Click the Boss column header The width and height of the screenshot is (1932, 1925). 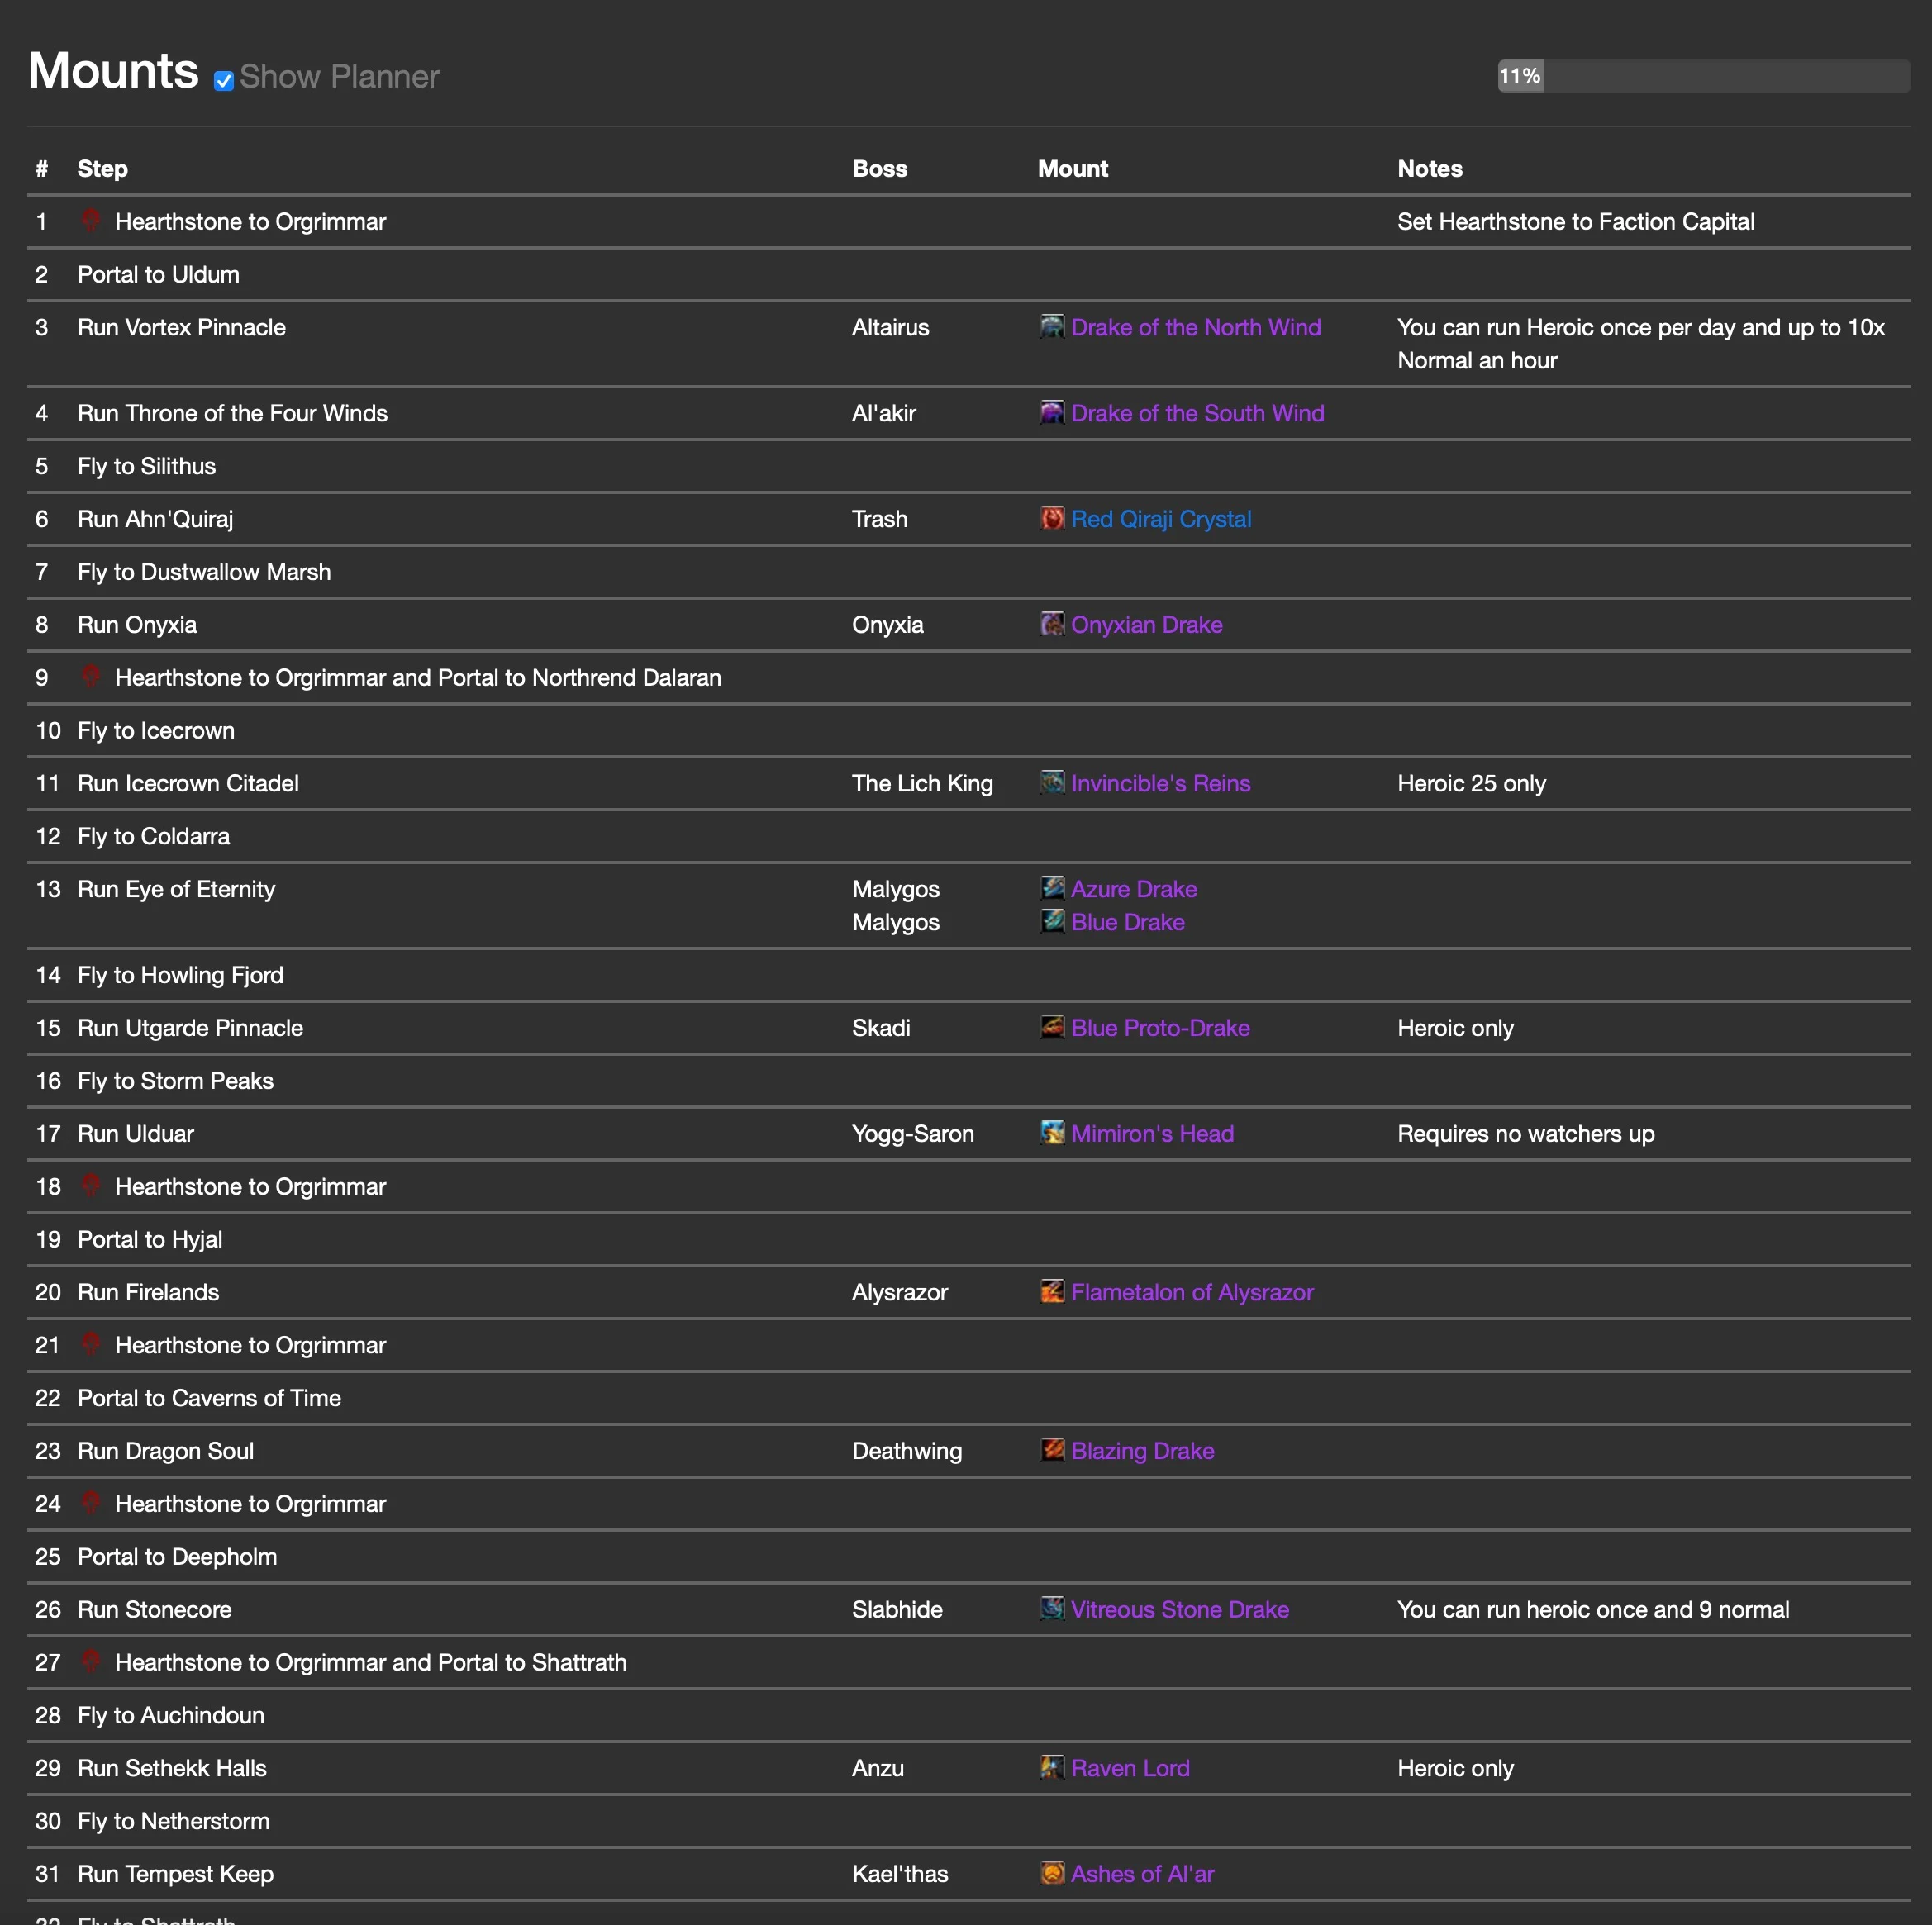pos(879,169)
